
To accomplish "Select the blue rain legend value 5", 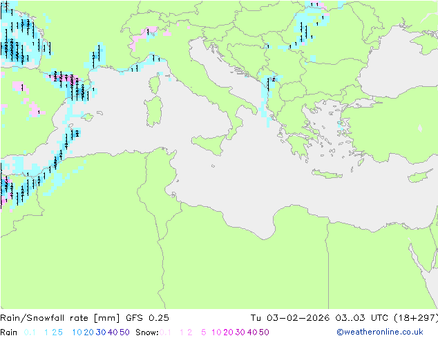I will point(60,332).
